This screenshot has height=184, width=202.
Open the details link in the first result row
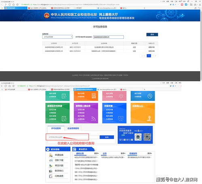[151, 47]
